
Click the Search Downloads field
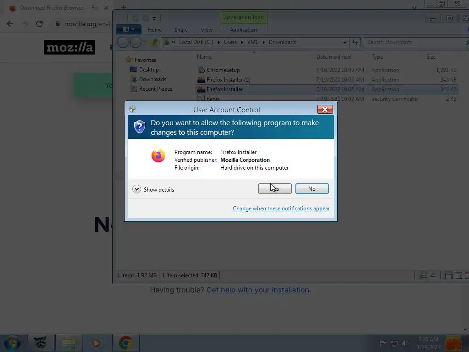416,42
